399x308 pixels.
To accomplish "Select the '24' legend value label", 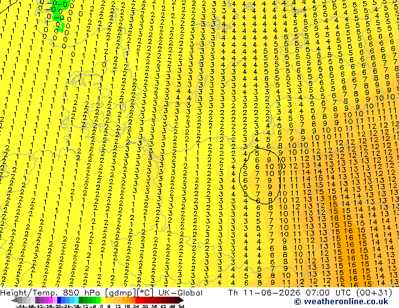I will point(136,307).
